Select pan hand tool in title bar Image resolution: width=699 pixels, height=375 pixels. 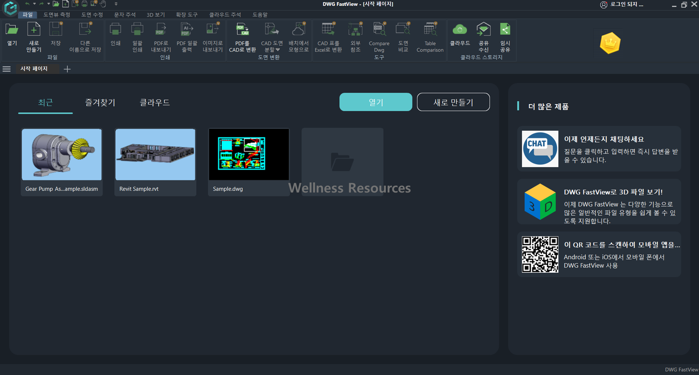click(103, 4)
